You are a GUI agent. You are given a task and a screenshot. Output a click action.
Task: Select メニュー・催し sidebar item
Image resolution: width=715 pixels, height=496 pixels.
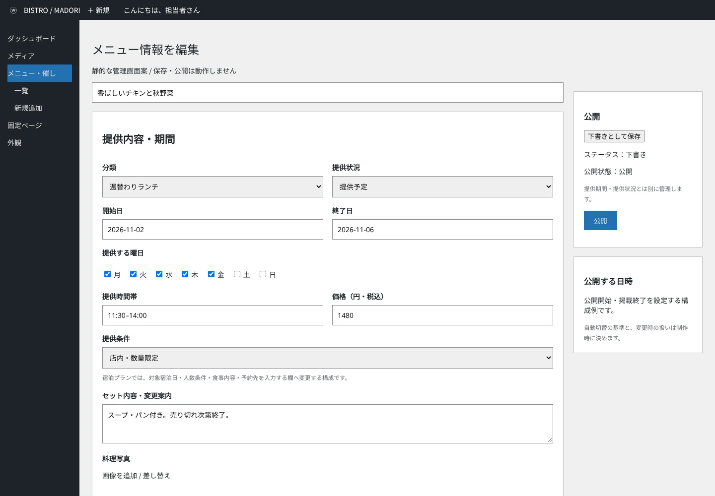click(x=40, y=73)
